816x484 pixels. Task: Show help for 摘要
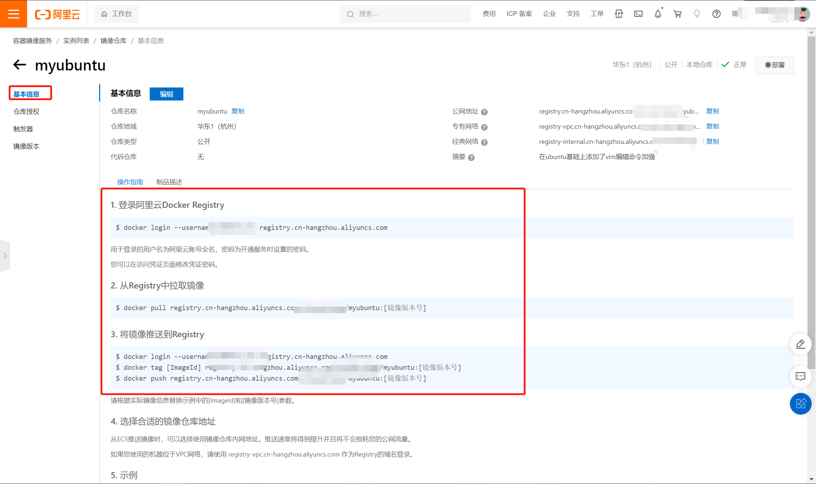(x=471, y=158)
